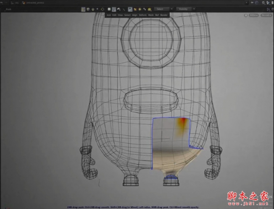274x209 pixels.
Task: Click the first yellow-highlighted selection mode icon
Action: click(83, 9)
